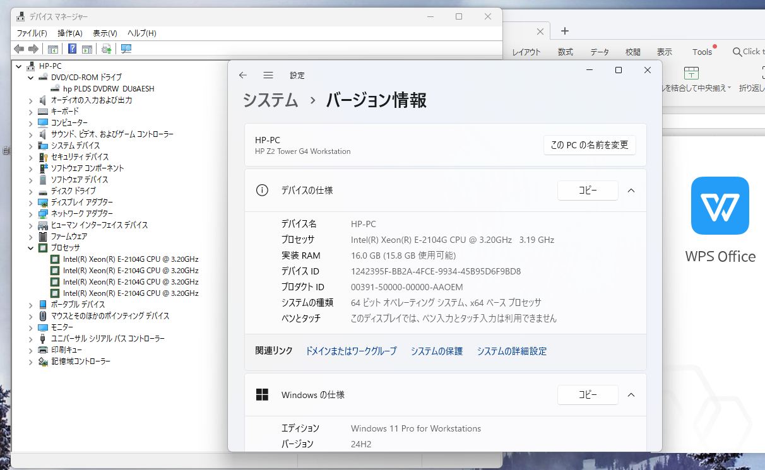This screenshot has width=765, height=470.
Task: Toggle the action pane toolbar icon
Action: click(x=87, y=49)
